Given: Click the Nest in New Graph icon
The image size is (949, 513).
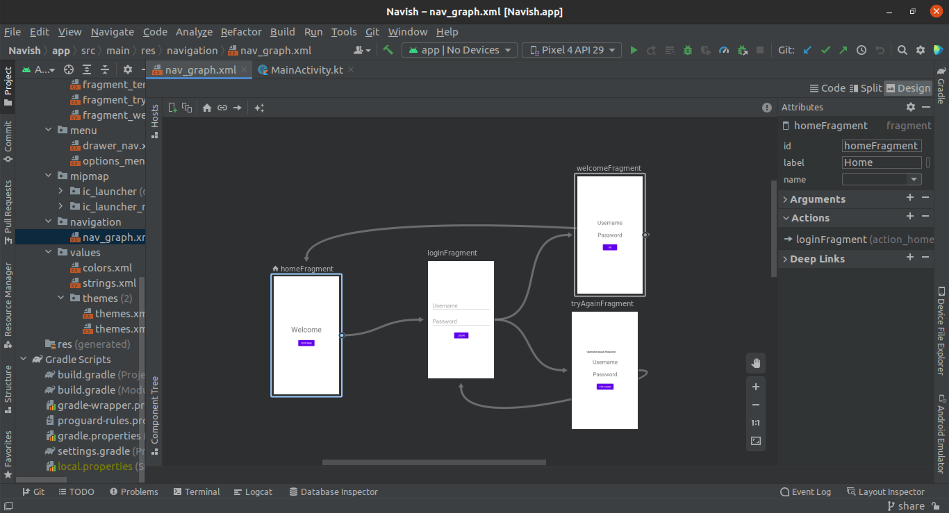Looking at the screenshot, I should point(187,108).
